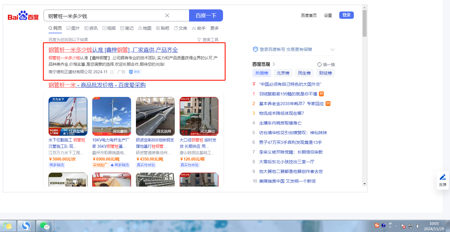The width and height of the screenshot is (450, 232).
Task: Expand the 更多 menu
Action: (x=215, y=28)
